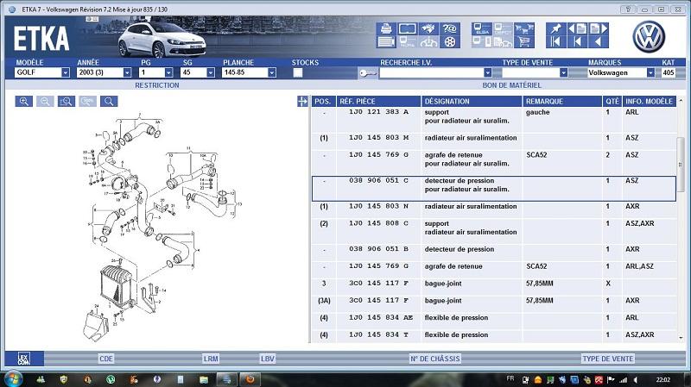
Task: Click the Recherche I.V. input field
Action: (431, 72)
